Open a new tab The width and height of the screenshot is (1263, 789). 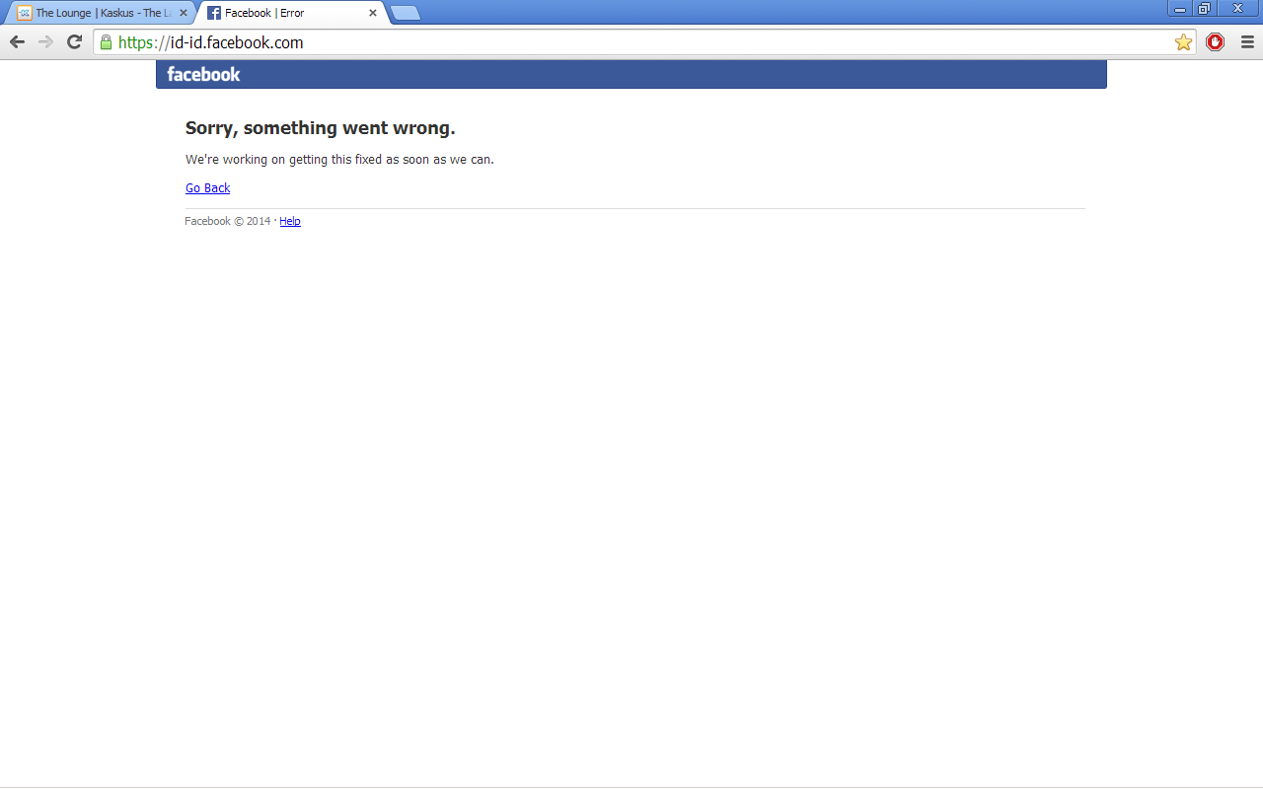(406, 13)
